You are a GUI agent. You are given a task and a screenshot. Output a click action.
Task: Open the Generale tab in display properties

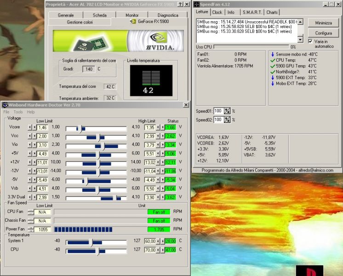[66, 15]
